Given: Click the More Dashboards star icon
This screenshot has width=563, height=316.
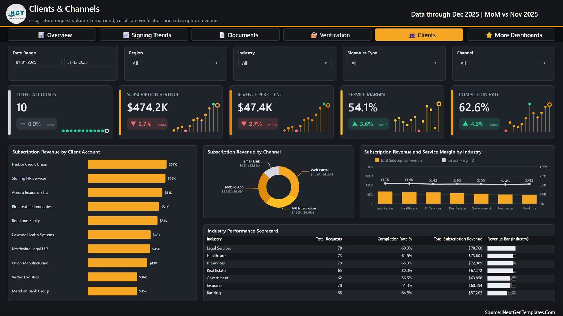Looking at the screenshot, I should point(489,35).
